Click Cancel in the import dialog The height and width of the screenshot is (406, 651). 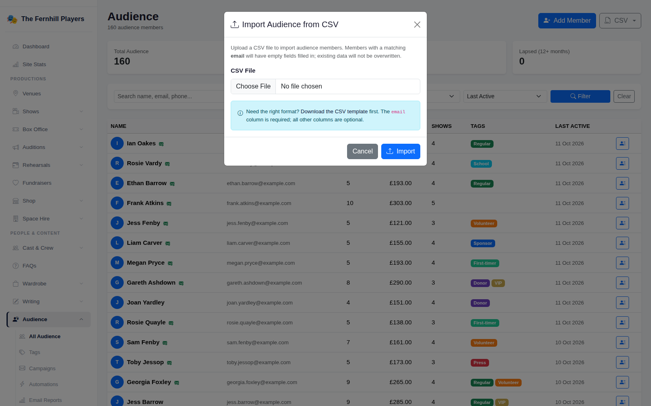click(x=363, y=151)
